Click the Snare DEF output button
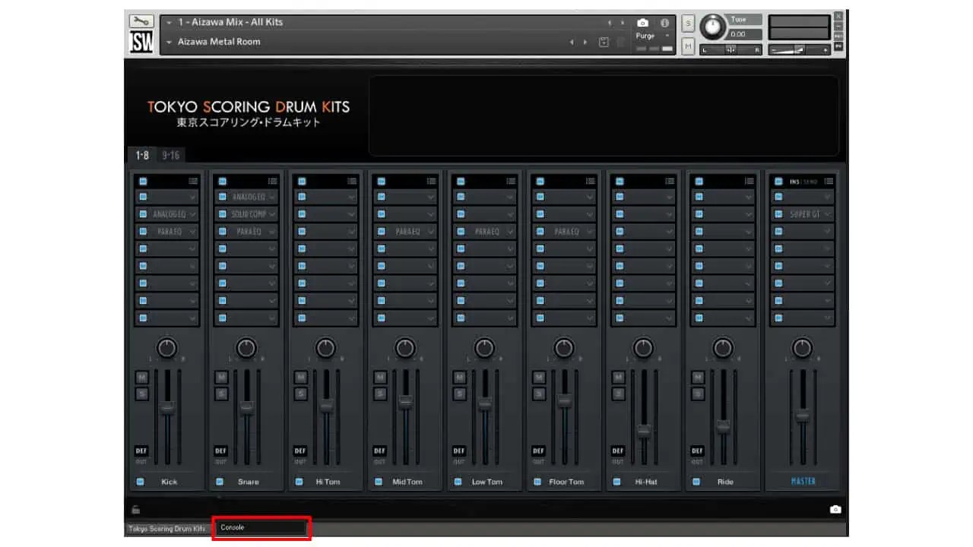The height and width of the screenshot is (547, 973). (220, 451)
